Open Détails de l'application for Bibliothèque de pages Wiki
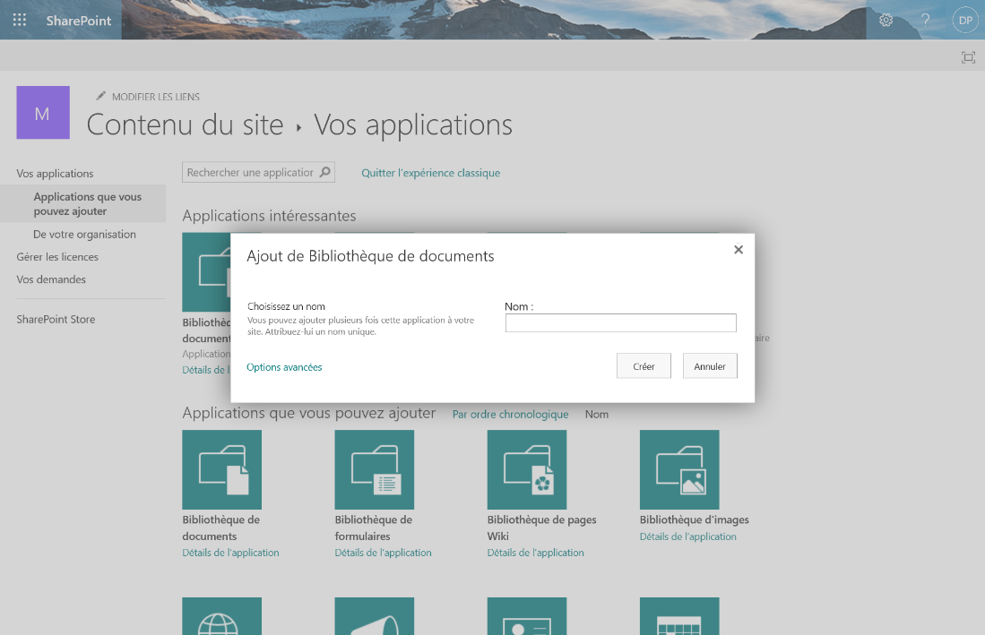This screenshot has height=635, width=985. point(536,553)
